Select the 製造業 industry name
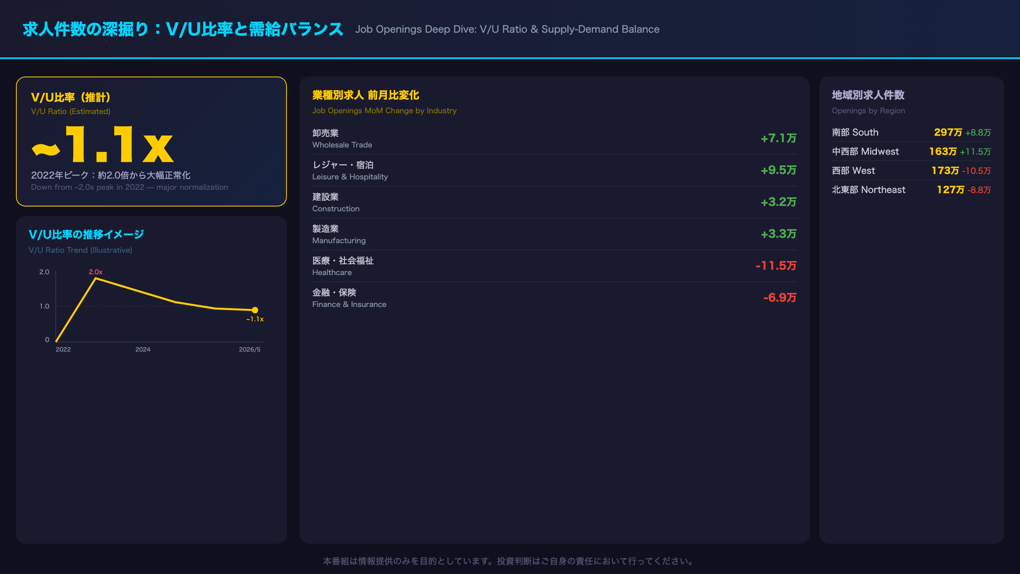The image size is (1020, 574). [326, 229]
